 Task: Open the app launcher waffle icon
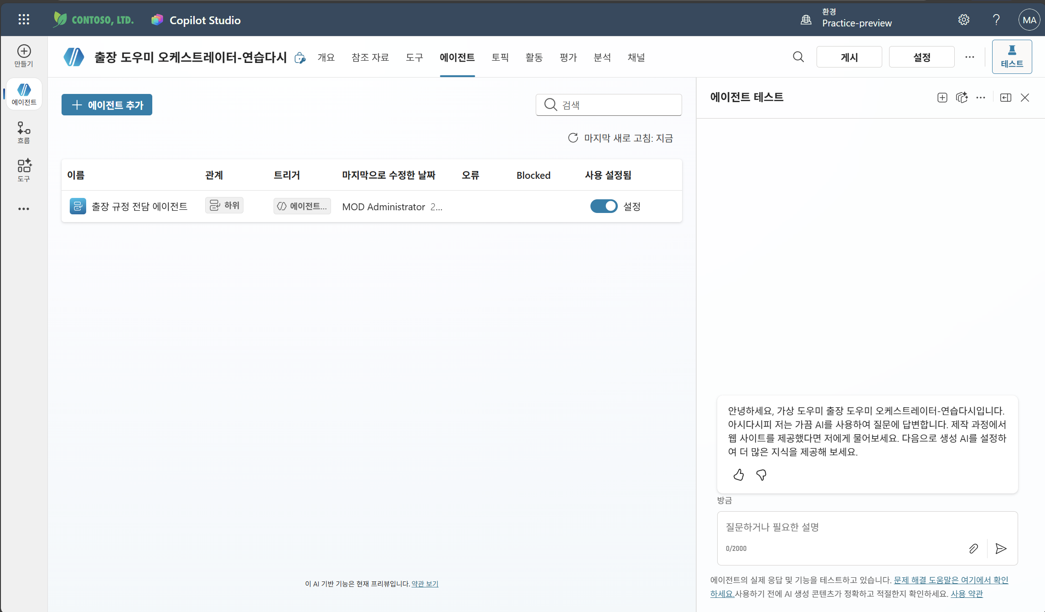click(x=24, y=19)
